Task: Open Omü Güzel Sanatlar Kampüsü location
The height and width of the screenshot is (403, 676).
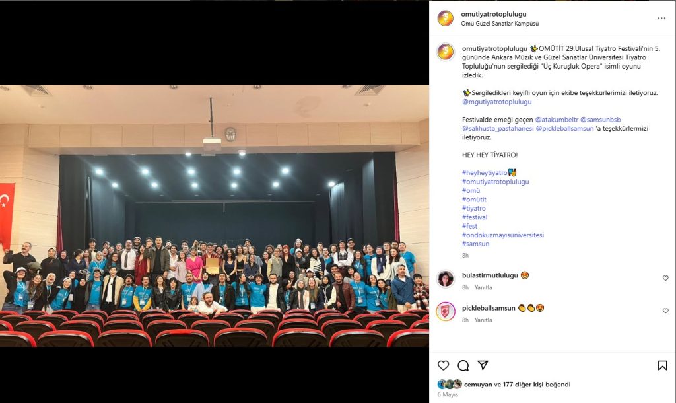Action: pyautogui.click(x=500, y=24)
